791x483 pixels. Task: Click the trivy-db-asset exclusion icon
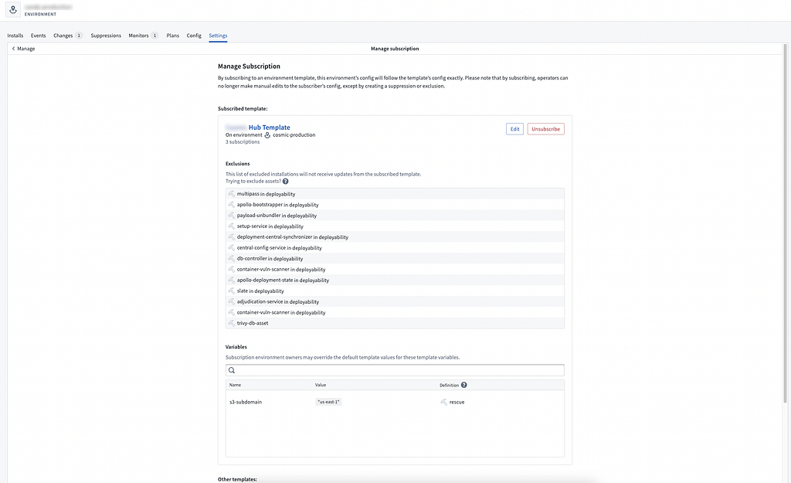[232, 323]
